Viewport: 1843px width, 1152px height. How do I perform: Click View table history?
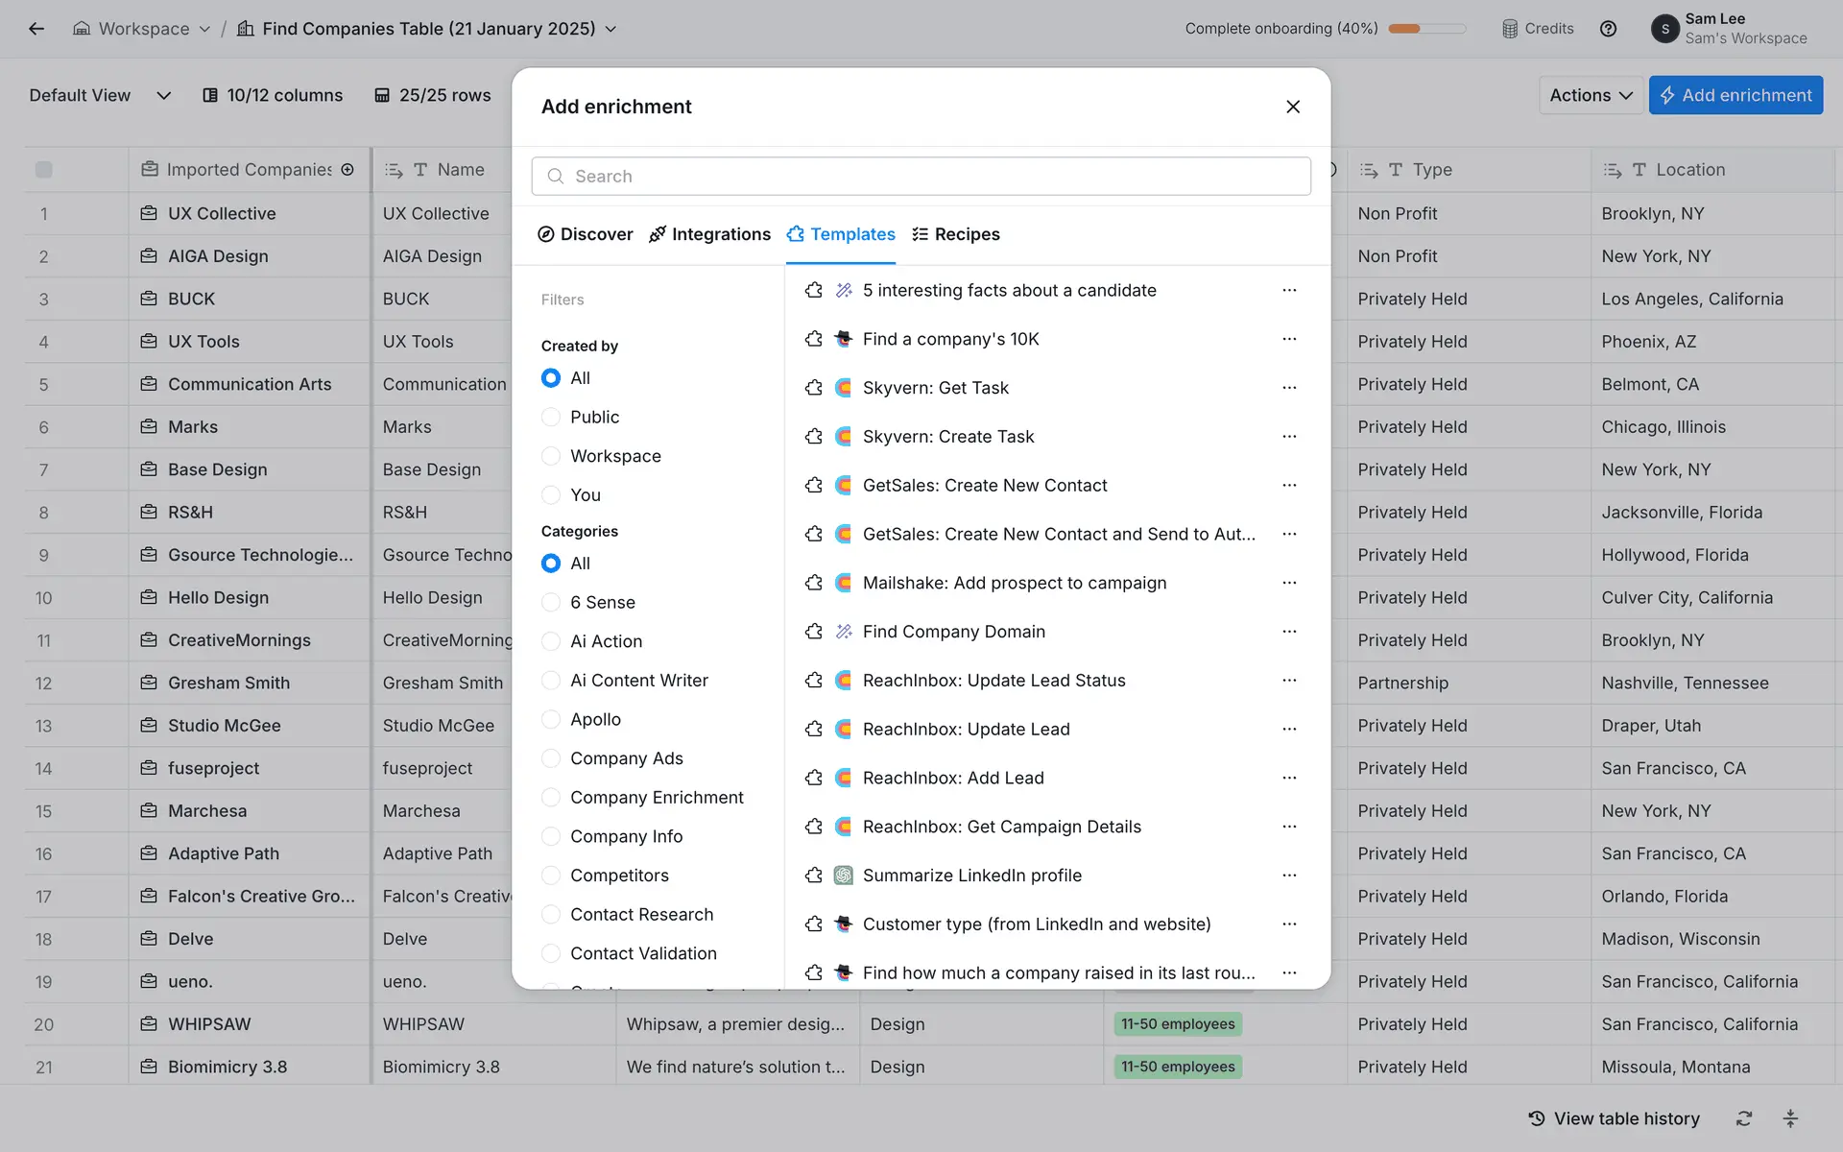(x=1614, y=1118)
